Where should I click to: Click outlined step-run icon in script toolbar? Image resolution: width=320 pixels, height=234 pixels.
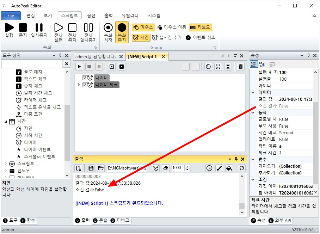tap(112, 67)
